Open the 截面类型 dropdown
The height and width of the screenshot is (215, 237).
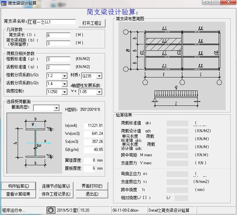tap(56, 108)
